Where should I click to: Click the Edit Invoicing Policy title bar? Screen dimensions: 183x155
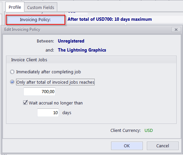tap(86, 29)
